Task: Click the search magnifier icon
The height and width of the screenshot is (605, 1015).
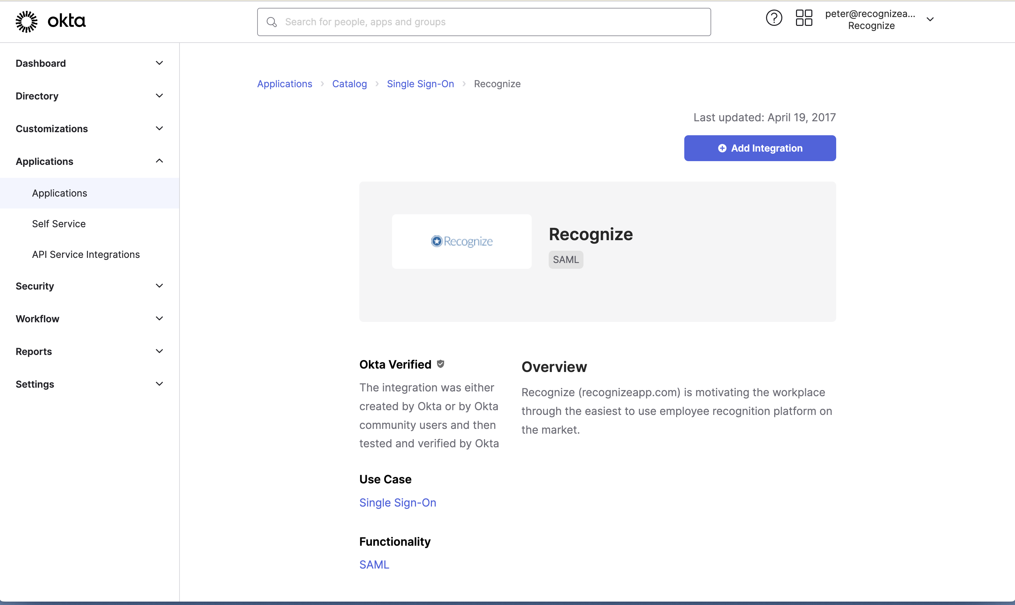Action: [272, 22]
